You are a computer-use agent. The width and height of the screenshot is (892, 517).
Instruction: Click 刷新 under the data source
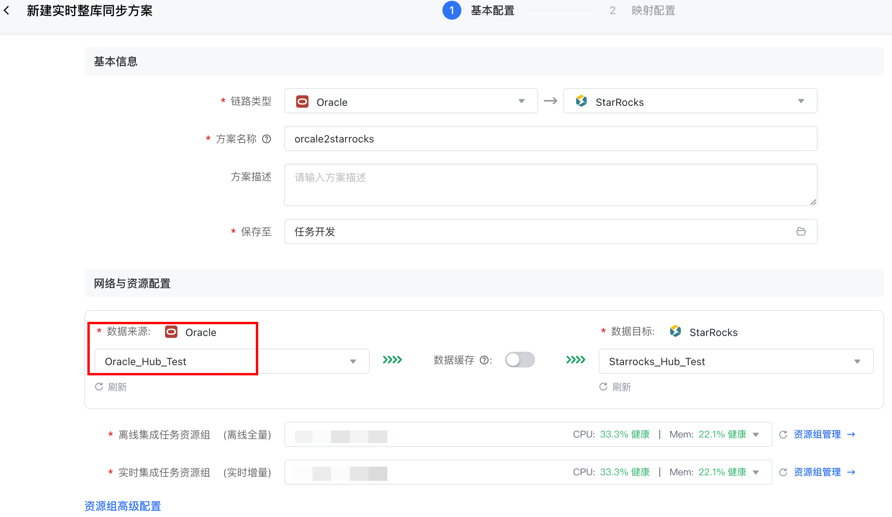pyautogui.click(x=117, y=387)
